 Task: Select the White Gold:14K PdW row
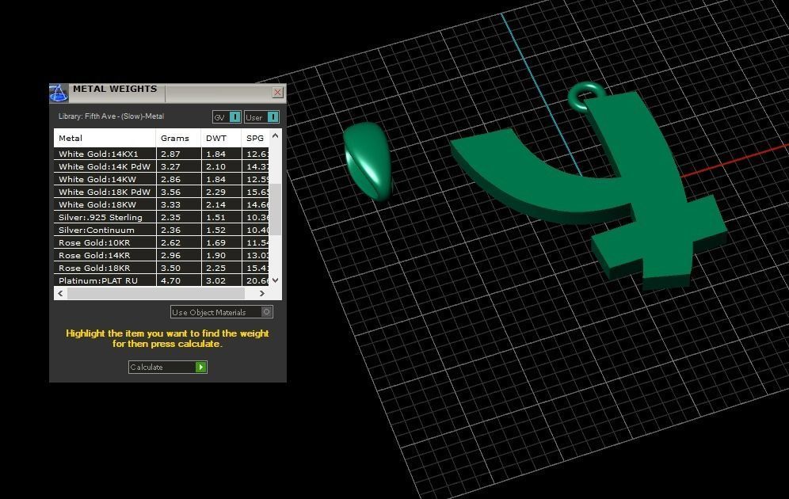[x=162, y=166]
